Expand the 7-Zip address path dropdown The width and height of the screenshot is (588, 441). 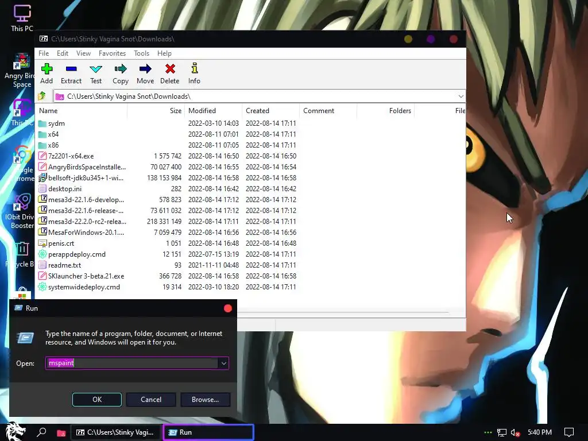tap(461, 96)
